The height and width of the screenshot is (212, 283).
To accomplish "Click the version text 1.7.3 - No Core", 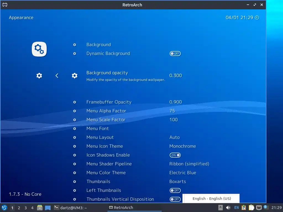I will (x=25, y=194).
